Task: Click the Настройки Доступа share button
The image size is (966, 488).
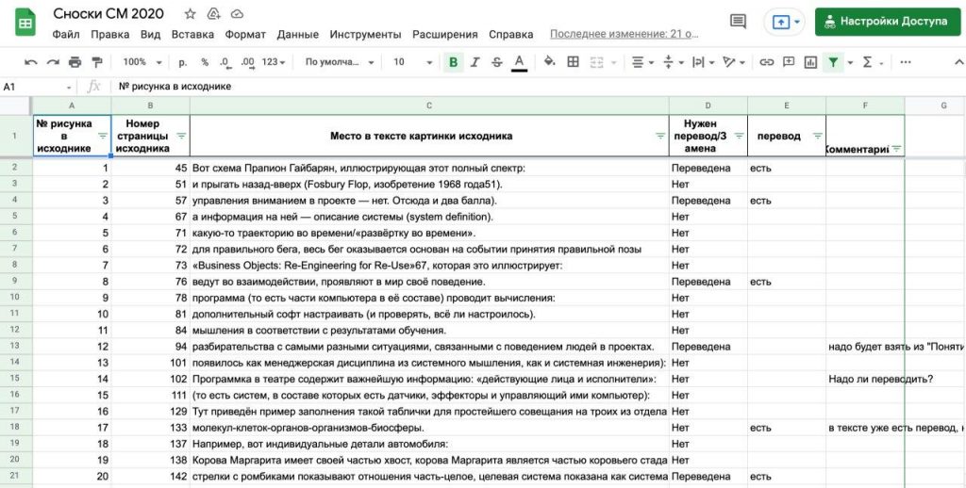Action: pyautogui.click(x=887, y=22)
